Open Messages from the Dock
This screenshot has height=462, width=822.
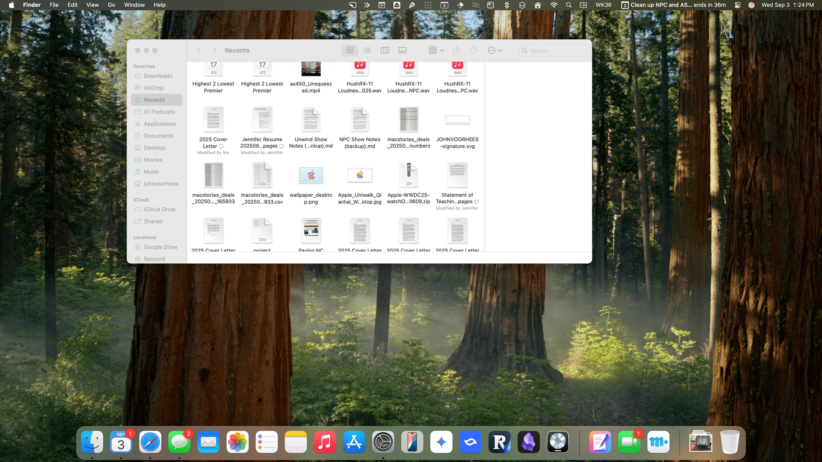coord(179,442)
